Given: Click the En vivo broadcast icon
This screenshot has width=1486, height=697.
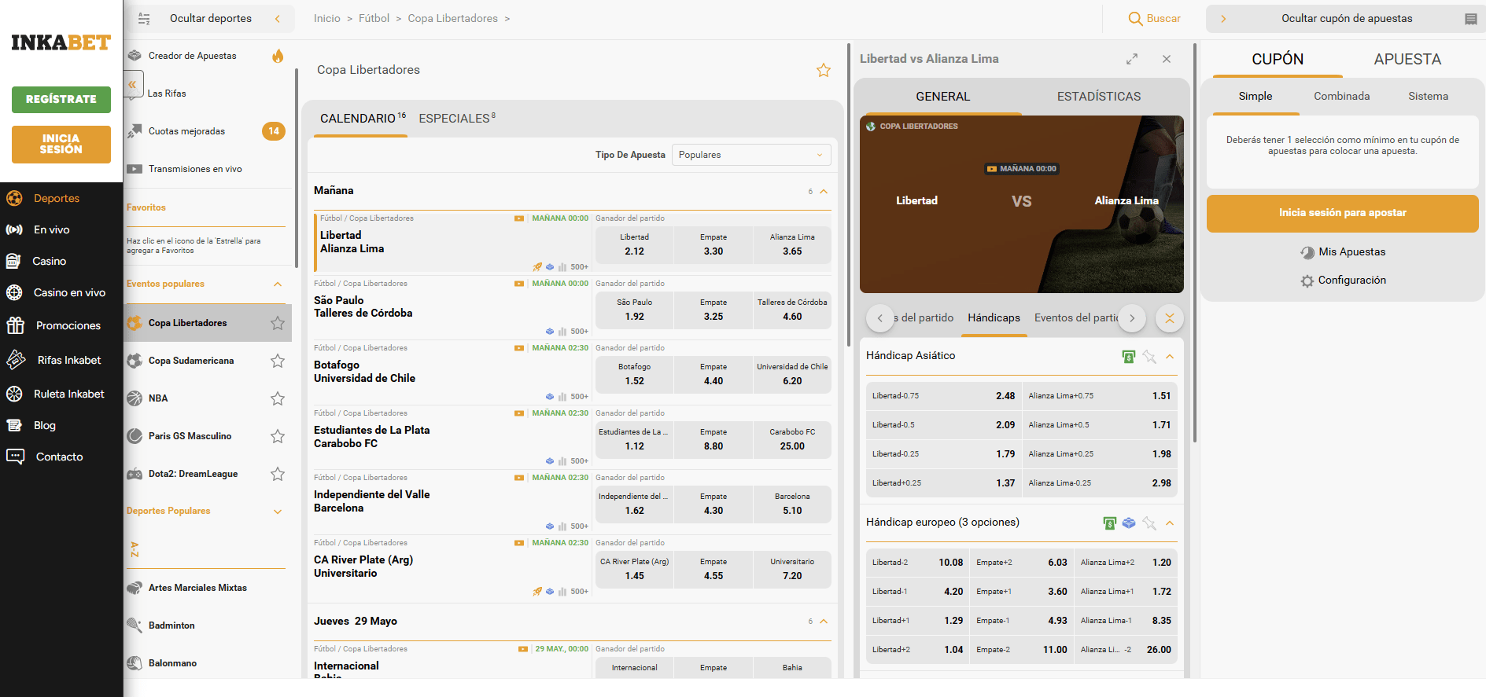Looking at the screenshot, I should (14, 229).
